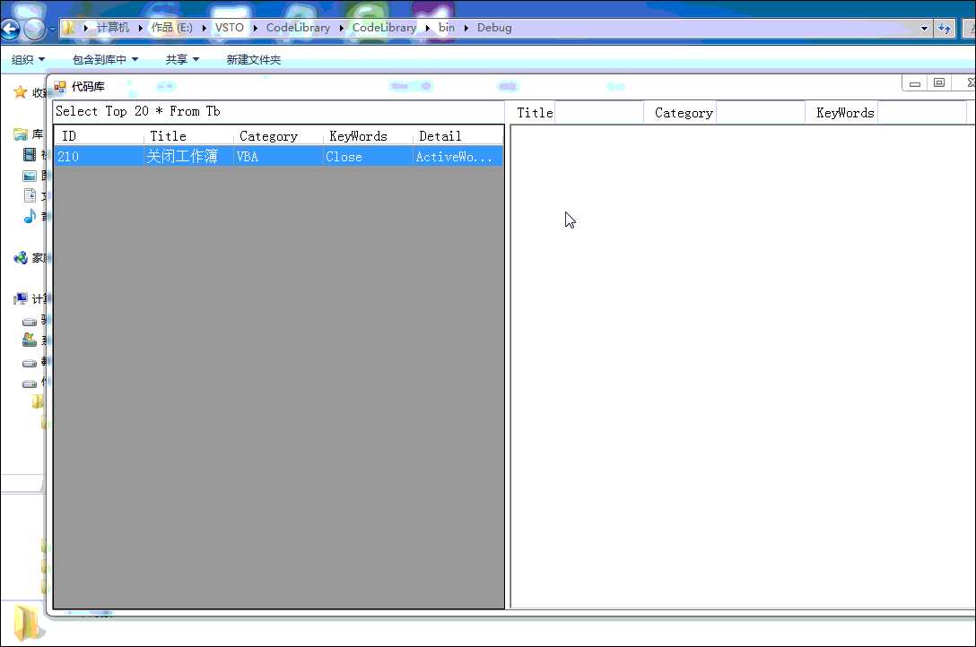The height and width of the screenshot is (647, 976).
Task: Expand the chevron after bin breadcrumb
Action: coord(466,28)
